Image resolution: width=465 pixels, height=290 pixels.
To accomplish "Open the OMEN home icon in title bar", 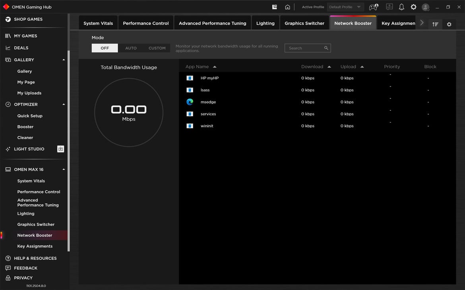I will pos(287,7).
